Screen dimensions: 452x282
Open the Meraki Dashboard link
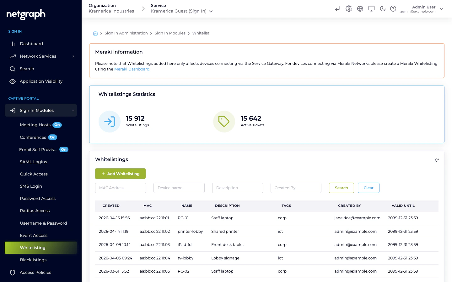[132, 69]
